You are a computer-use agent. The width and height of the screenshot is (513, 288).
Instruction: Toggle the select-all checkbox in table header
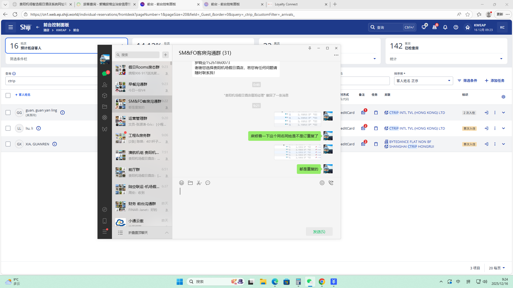click(8, 95)
